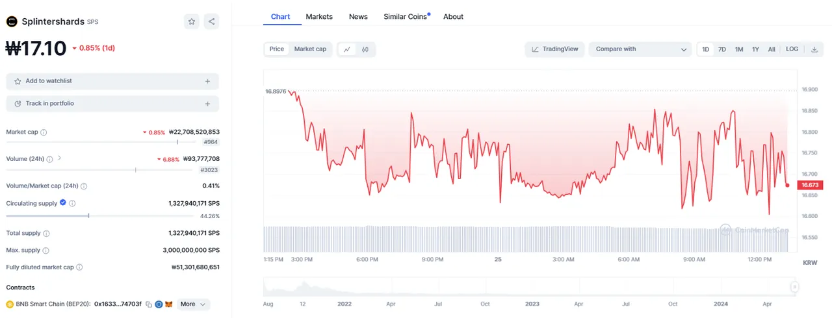The width and height of the screenshot is (832, 318).
Task: Copy the BNB Smart Chain contract address
Action: (149, 304)
